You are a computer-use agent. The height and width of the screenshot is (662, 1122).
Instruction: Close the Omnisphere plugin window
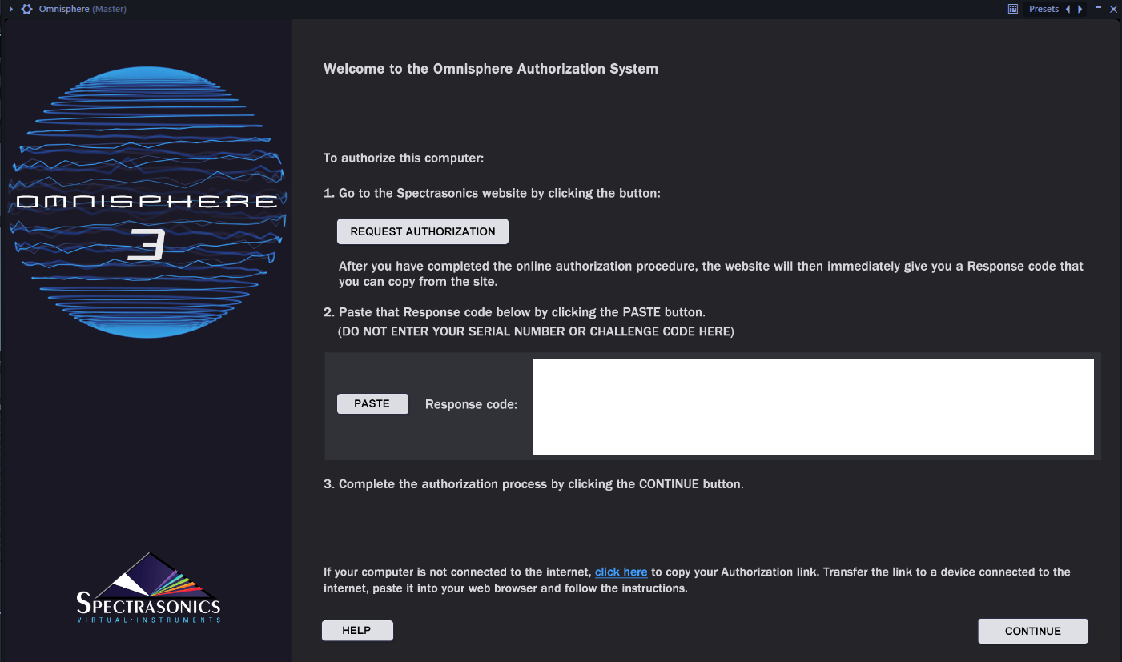click(1112, 9)
